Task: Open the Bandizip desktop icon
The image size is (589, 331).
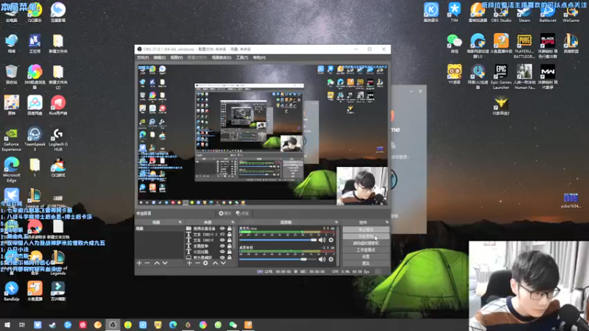Action: (11, 291)
